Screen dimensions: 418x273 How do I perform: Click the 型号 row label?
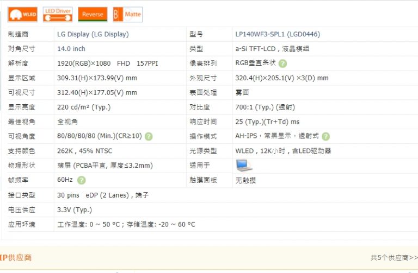196,34
